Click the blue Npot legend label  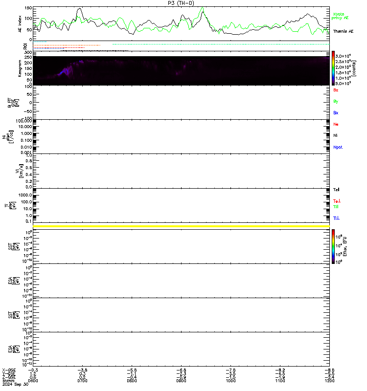(x=338, y=147)
